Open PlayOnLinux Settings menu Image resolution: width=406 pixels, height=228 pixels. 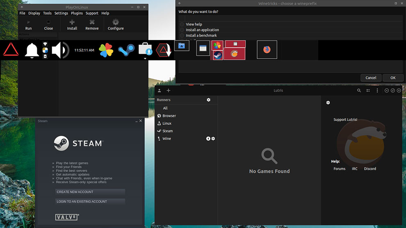point(61,13)
